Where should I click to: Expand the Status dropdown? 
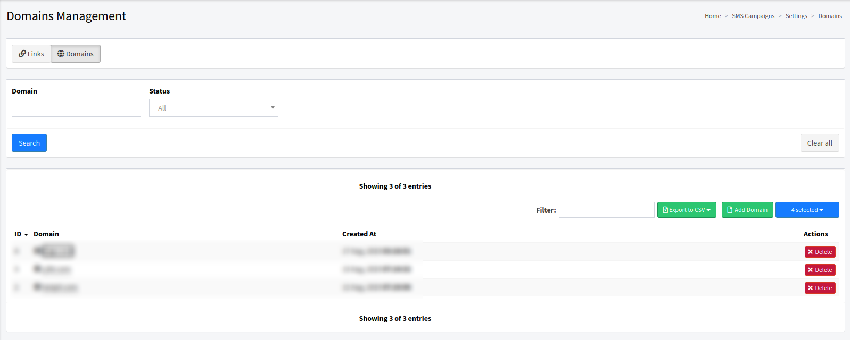tap(213, 108)
